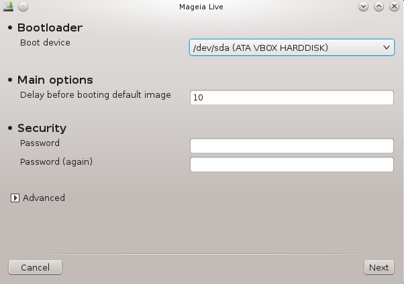Click the Password (again) label
Image resolution: width=404 pixels, height=284 pixels.
pos(56,162)
